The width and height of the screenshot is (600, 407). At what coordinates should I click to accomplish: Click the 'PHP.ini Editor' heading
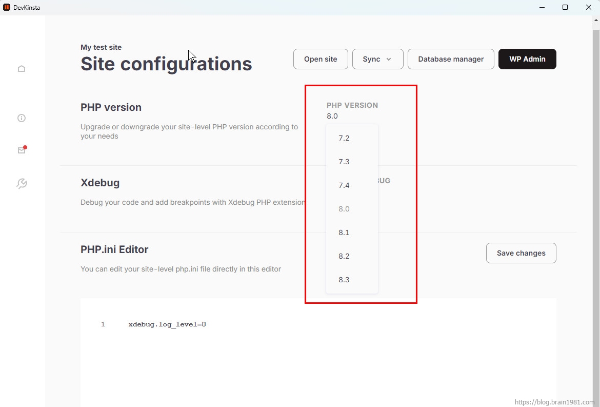(x=114, y=249)
